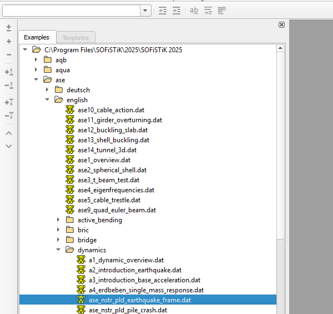Click the 'ab' underlined text toolbar icon
The width and height of the screenshot is (333, 314).
tap(194, 11)
